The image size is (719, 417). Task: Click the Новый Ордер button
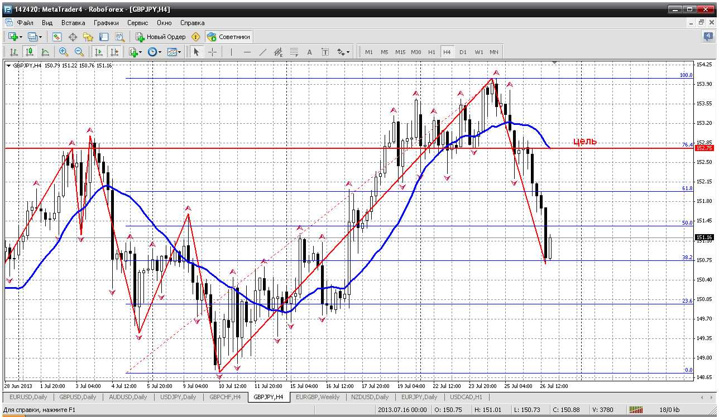point(161,37)
